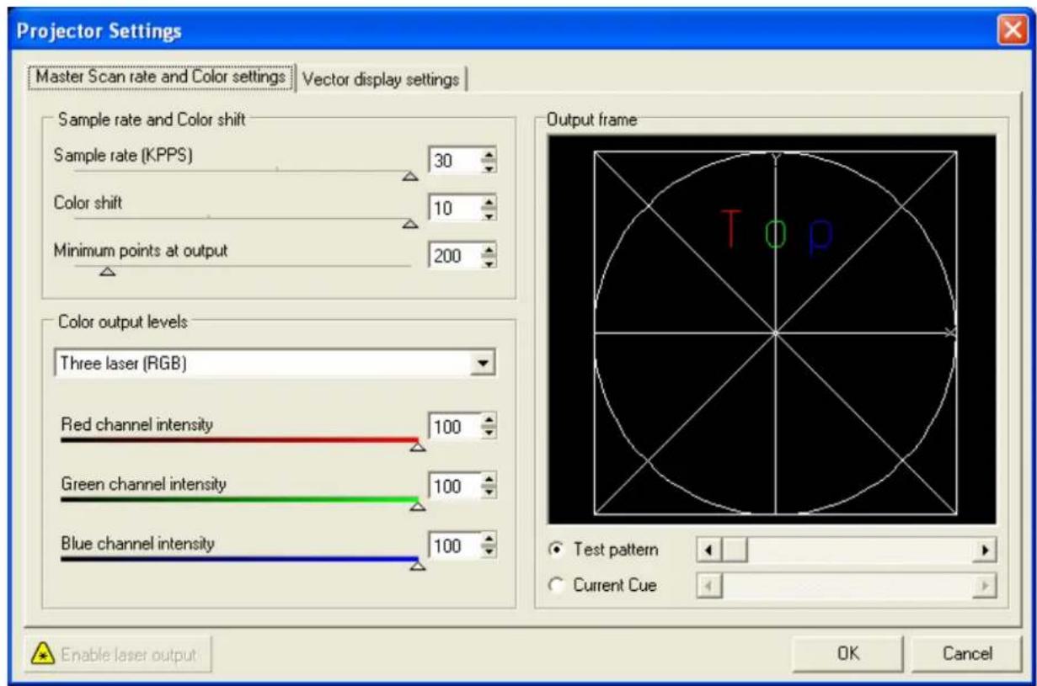Screen dimensions: 1037x686
Task: Click the Output frame test pattern preview
Action: pyautogui.click(x=772, y=331)
